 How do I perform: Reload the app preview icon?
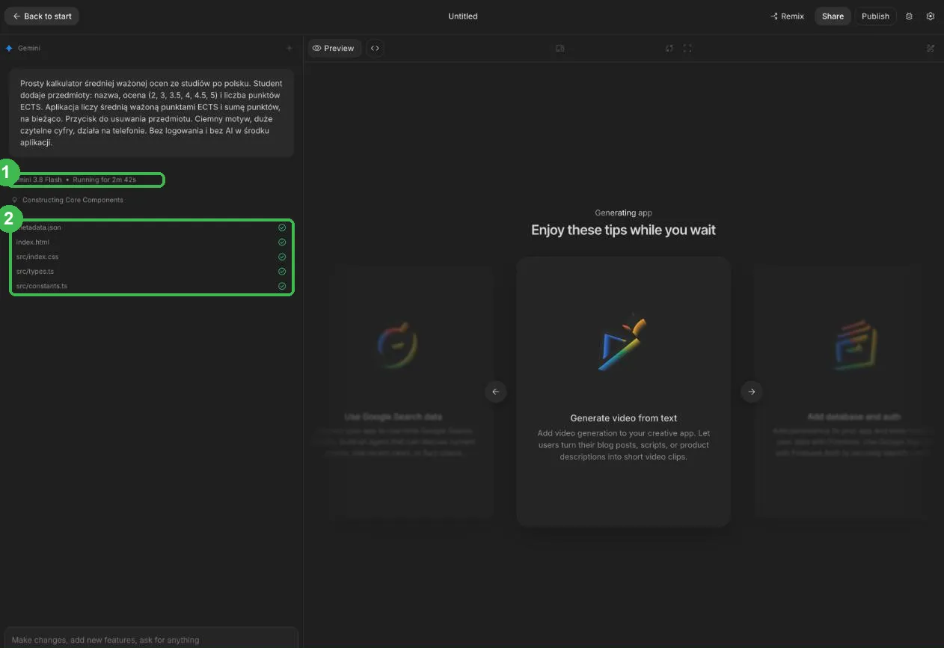click(x=669, y=48)
